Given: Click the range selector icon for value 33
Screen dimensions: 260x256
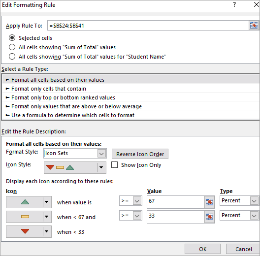Looking at the screenshot, I should [210, 217].
